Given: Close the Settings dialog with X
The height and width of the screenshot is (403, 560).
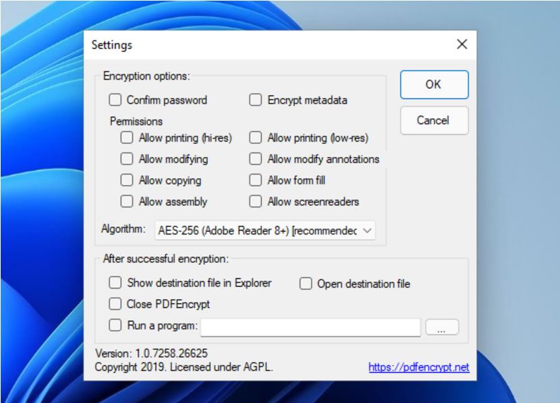Looking at the screenshot, I should tap(461, 44).
